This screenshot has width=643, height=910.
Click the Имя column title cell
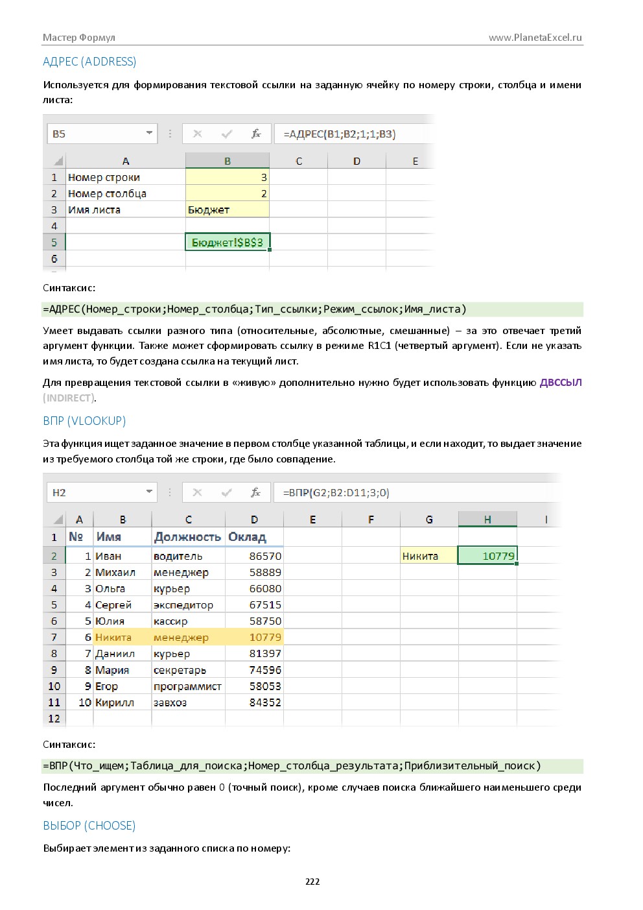(x=123, y=536)
